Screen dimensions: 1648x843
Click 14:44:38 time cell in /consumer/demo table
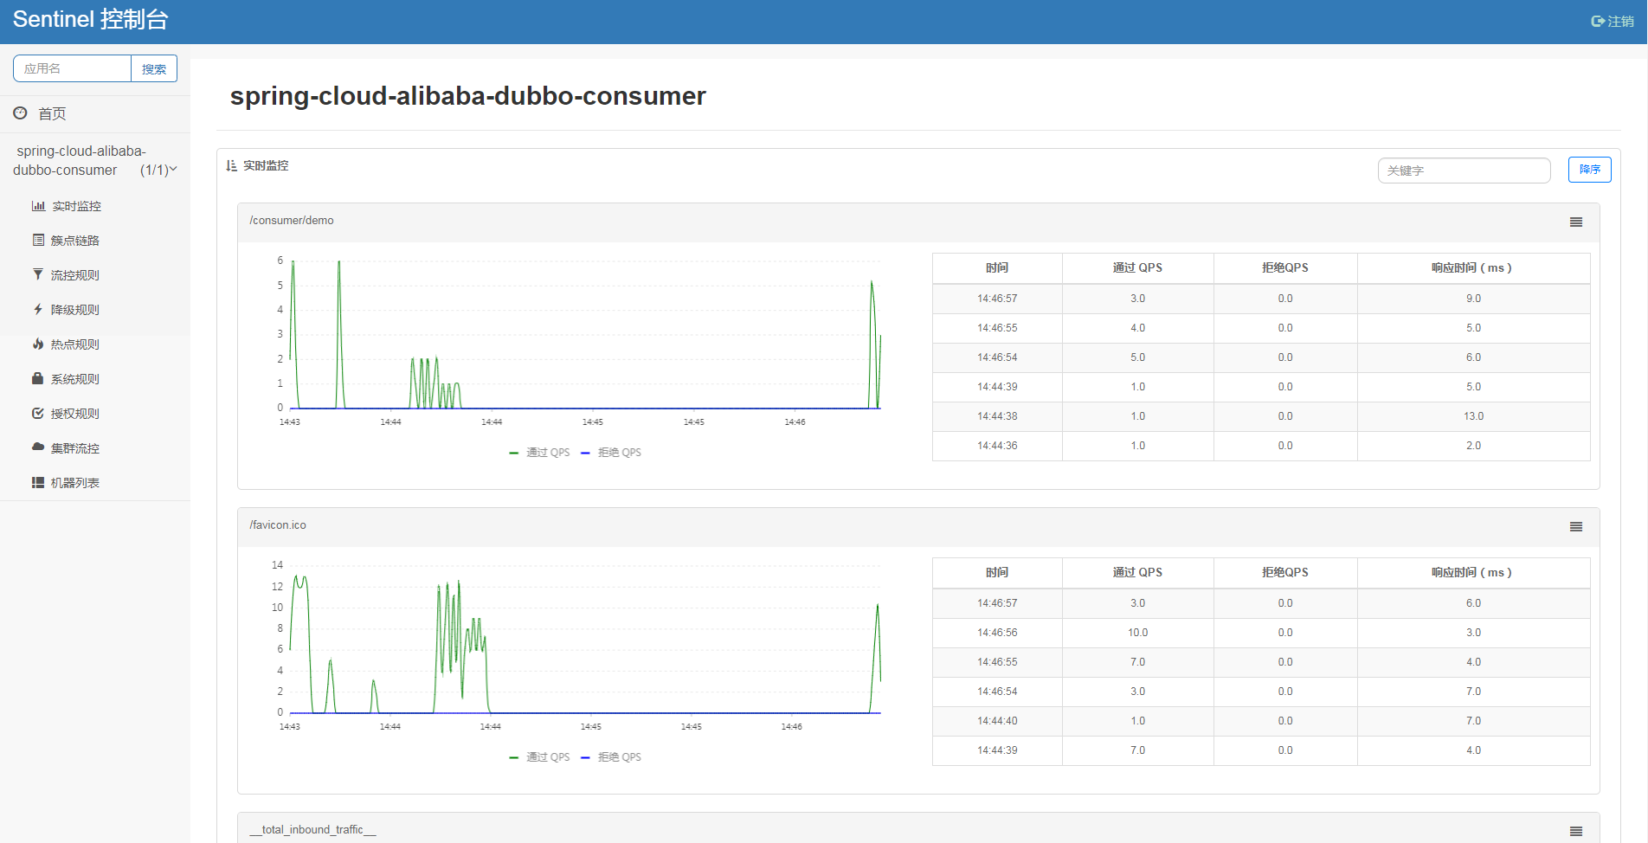[997, 416]
